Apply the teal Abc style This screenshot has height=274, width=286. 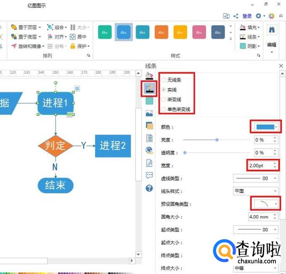pyautogui.click(x=142, y=32)
